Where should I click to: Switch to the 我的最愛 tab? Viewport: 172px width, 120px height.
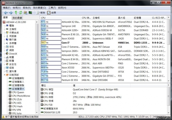pos(17,18)
